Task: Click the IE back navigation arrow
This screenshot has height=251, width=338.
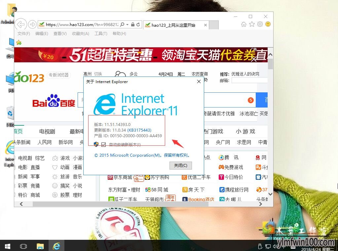Action: point(21,24)
